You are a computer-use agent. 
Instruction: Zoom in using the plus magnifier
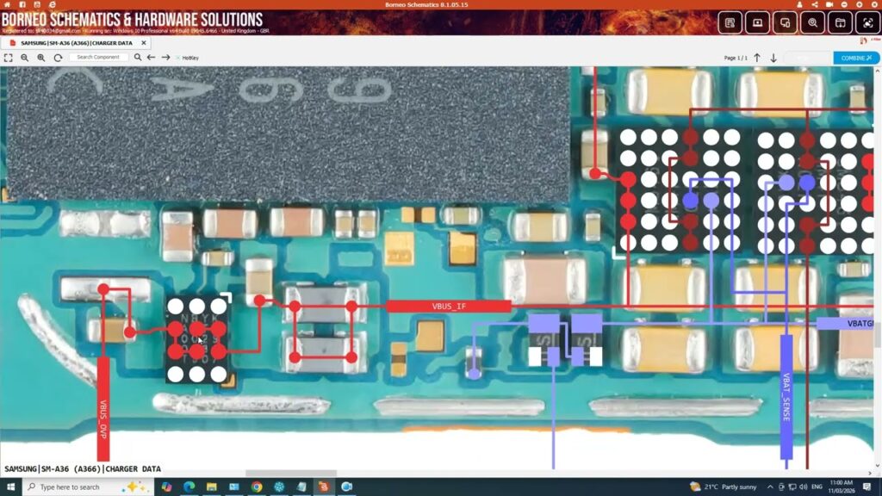point(40,58)
